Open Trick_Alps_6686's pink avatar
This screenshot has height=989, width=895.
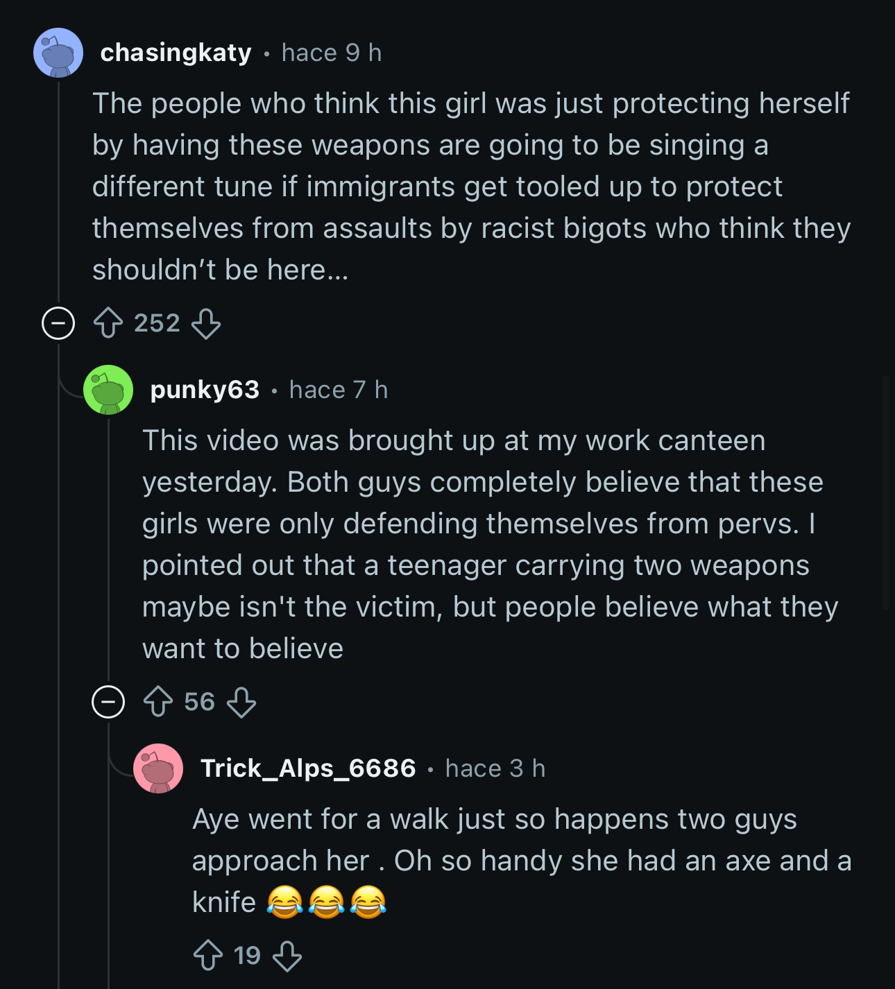point(158,768)
